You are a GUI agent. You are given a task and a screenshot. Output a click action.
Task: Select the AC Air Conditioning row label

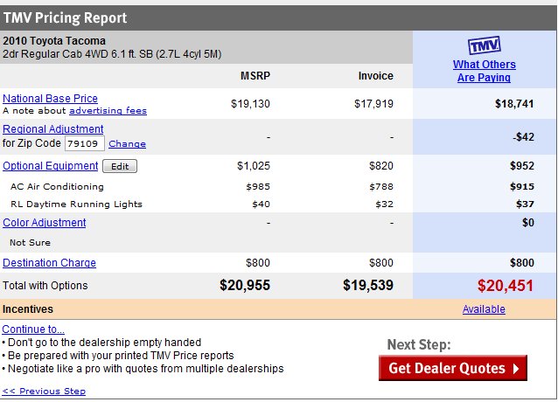tap(57, 187)
